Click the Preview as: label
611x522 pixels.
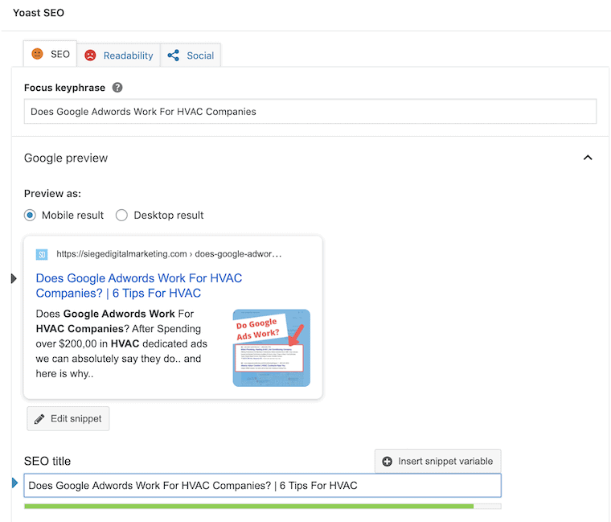(52, 193)
